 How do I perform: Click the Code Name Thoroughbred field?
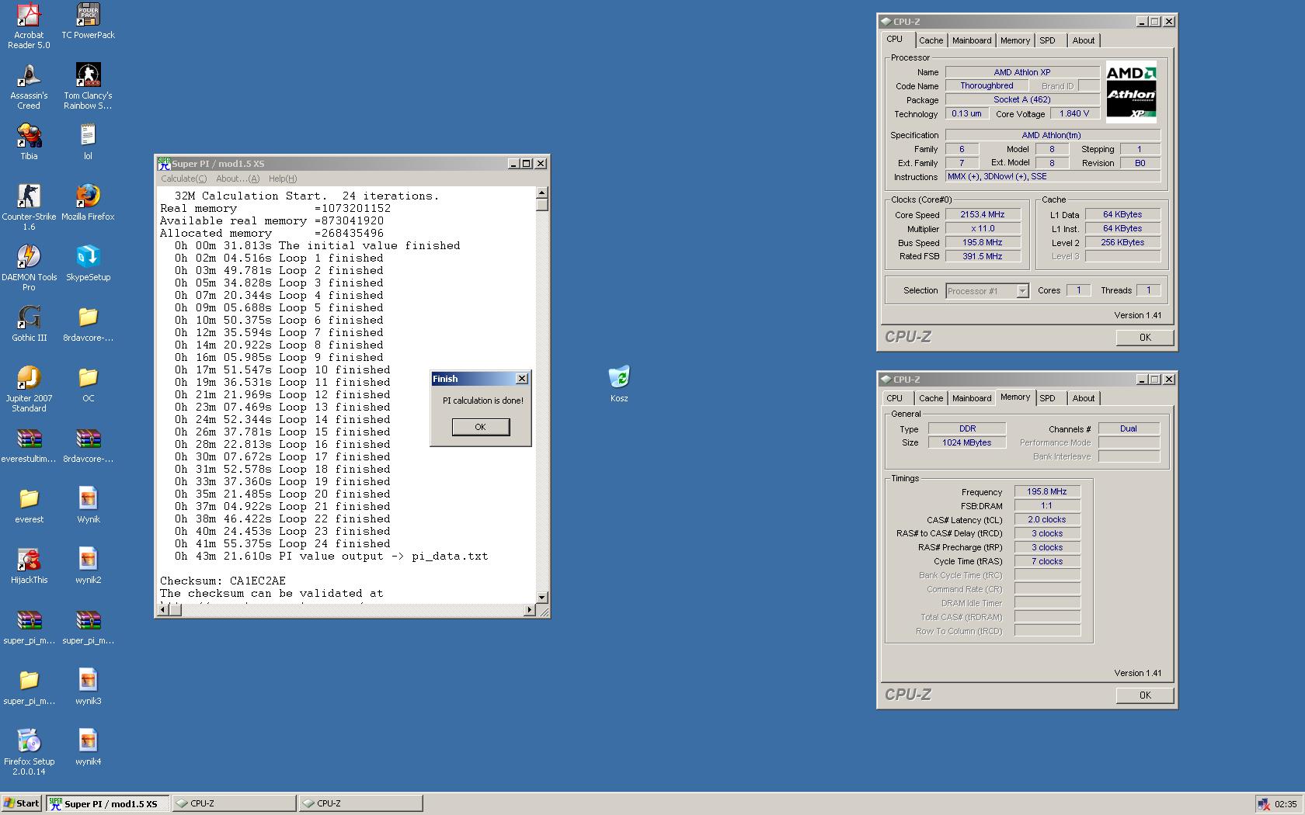pos(987,86)
